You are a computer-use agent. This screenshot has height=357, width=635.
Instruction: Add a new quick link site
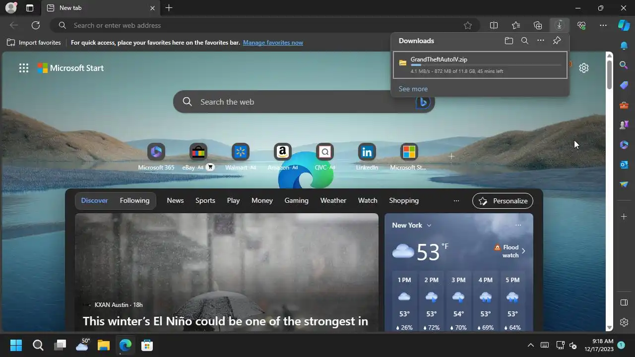(451, 156)
